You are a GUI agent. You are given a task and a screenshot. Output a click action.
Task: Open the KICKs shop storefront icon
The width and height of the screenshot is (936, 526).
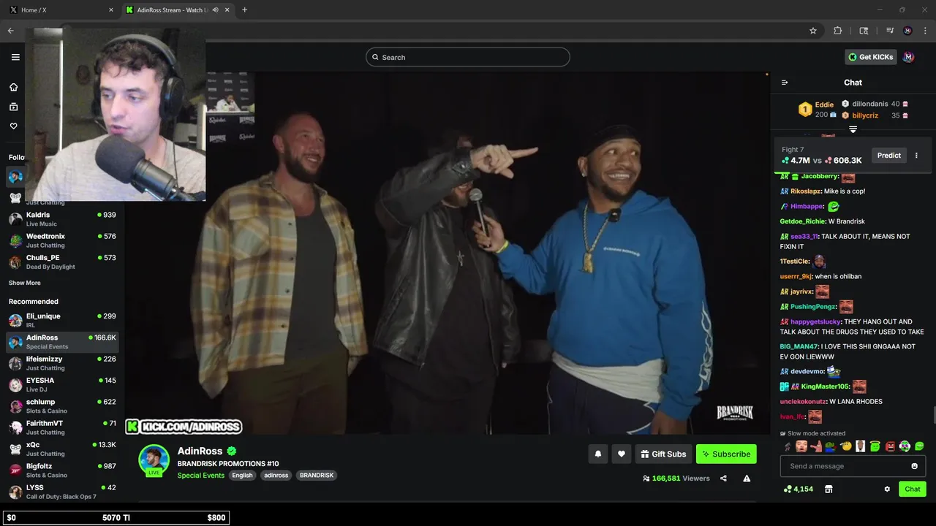click(829, 489)
